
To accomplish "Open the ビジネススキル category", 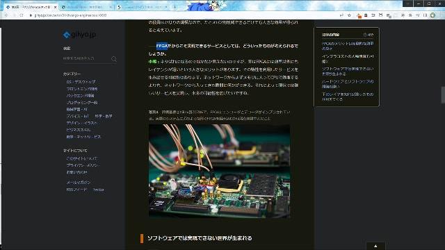I will [79, 130].
